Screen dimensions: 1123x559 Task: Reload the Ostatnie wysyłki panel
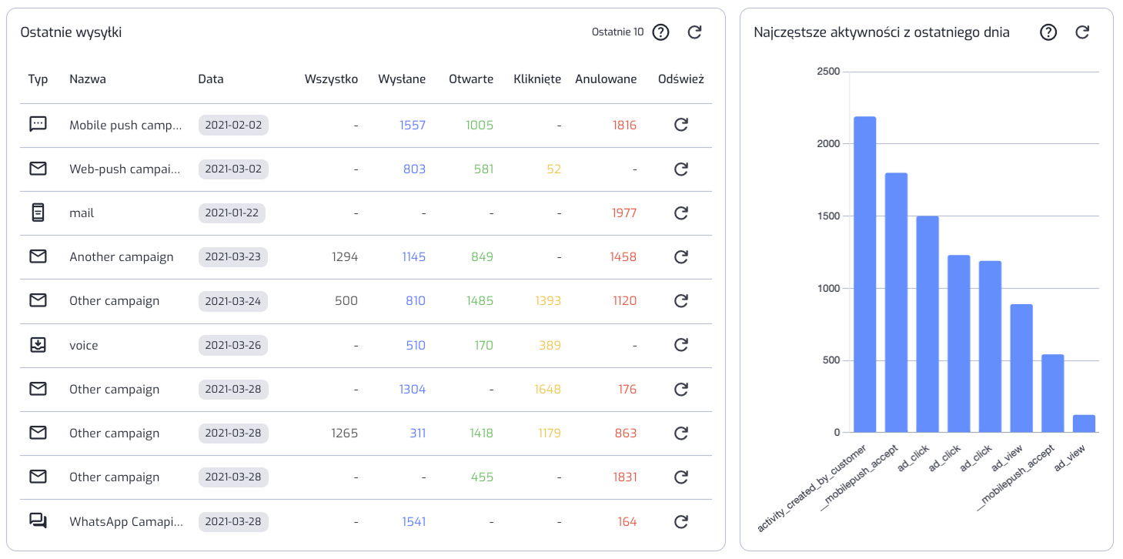[x=694, y=32]
